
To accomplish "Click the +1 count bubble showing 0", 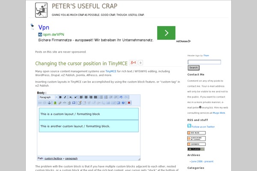I will click(140, 63).
